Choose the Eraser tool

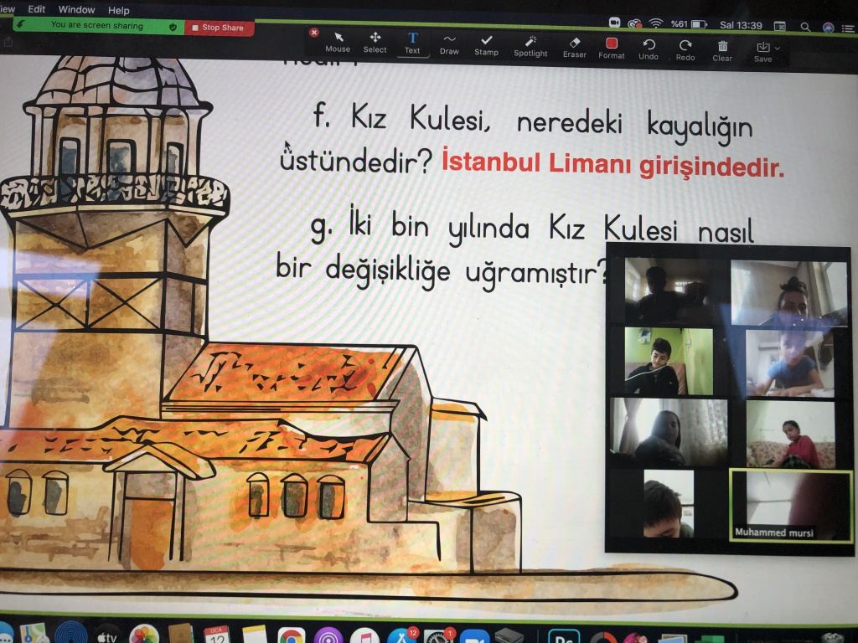(x=575, y=46)
